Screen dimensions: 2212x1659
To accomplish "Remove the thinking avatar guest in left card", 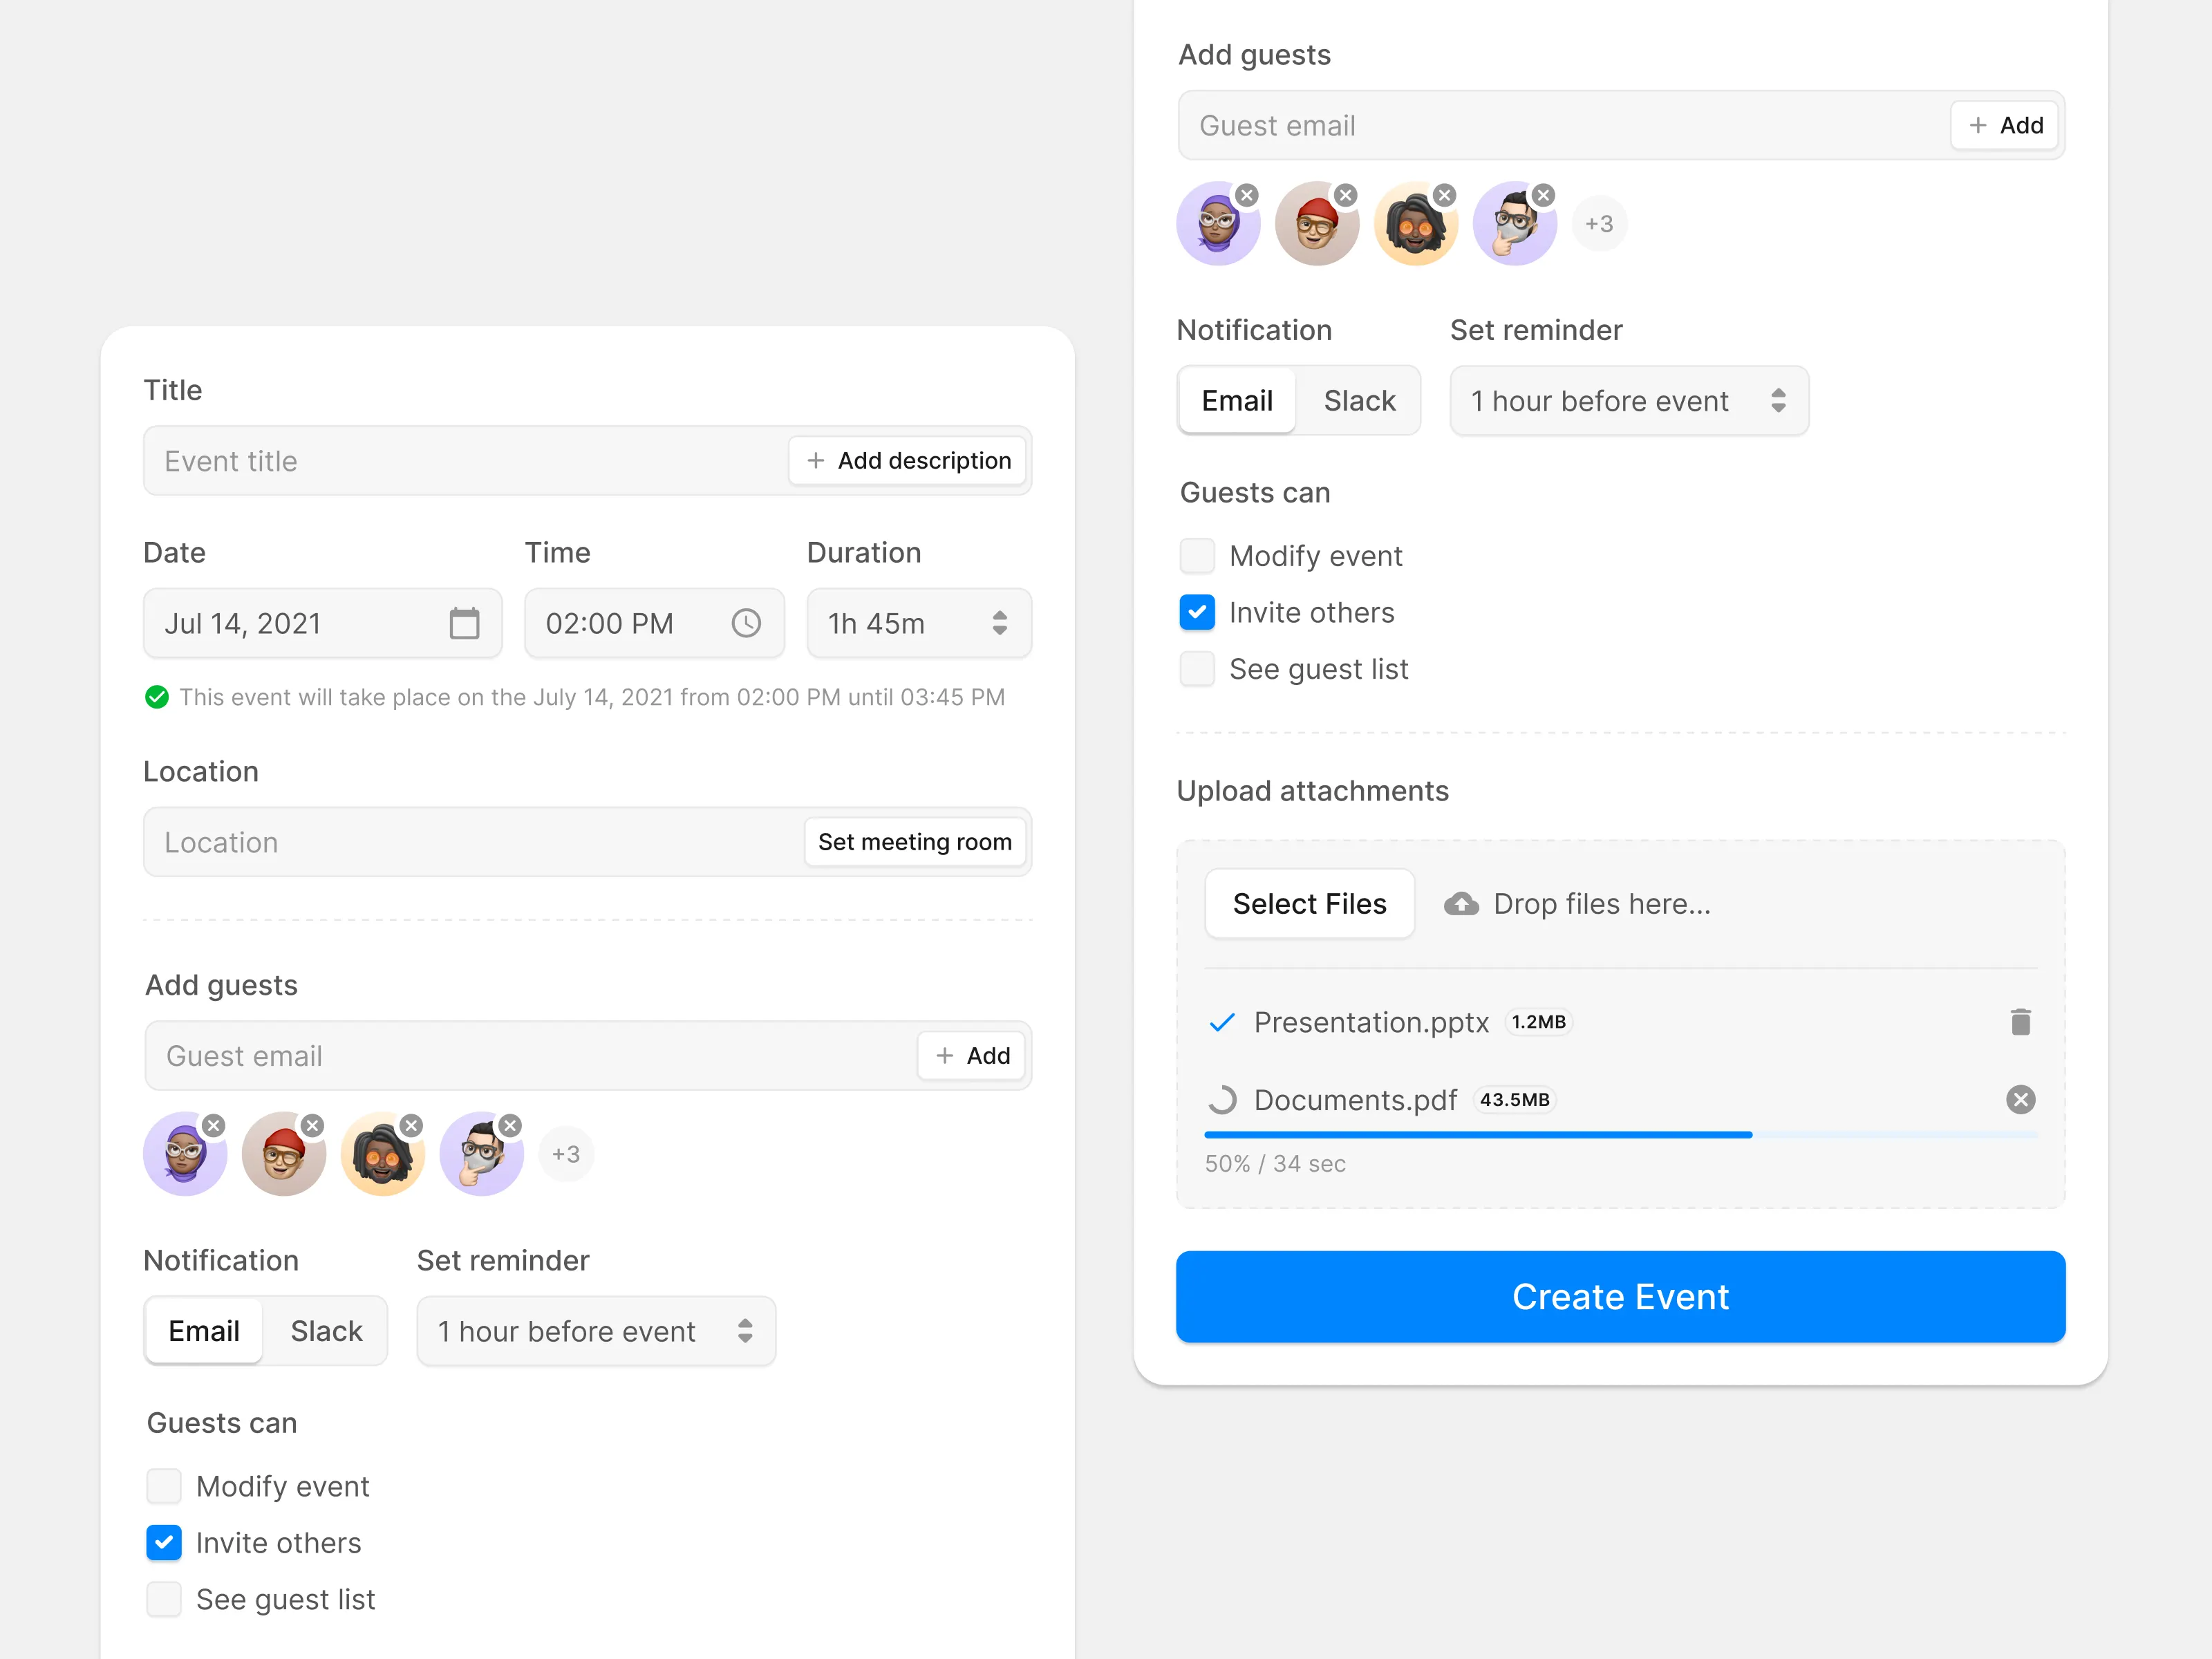I will 510,1125.
